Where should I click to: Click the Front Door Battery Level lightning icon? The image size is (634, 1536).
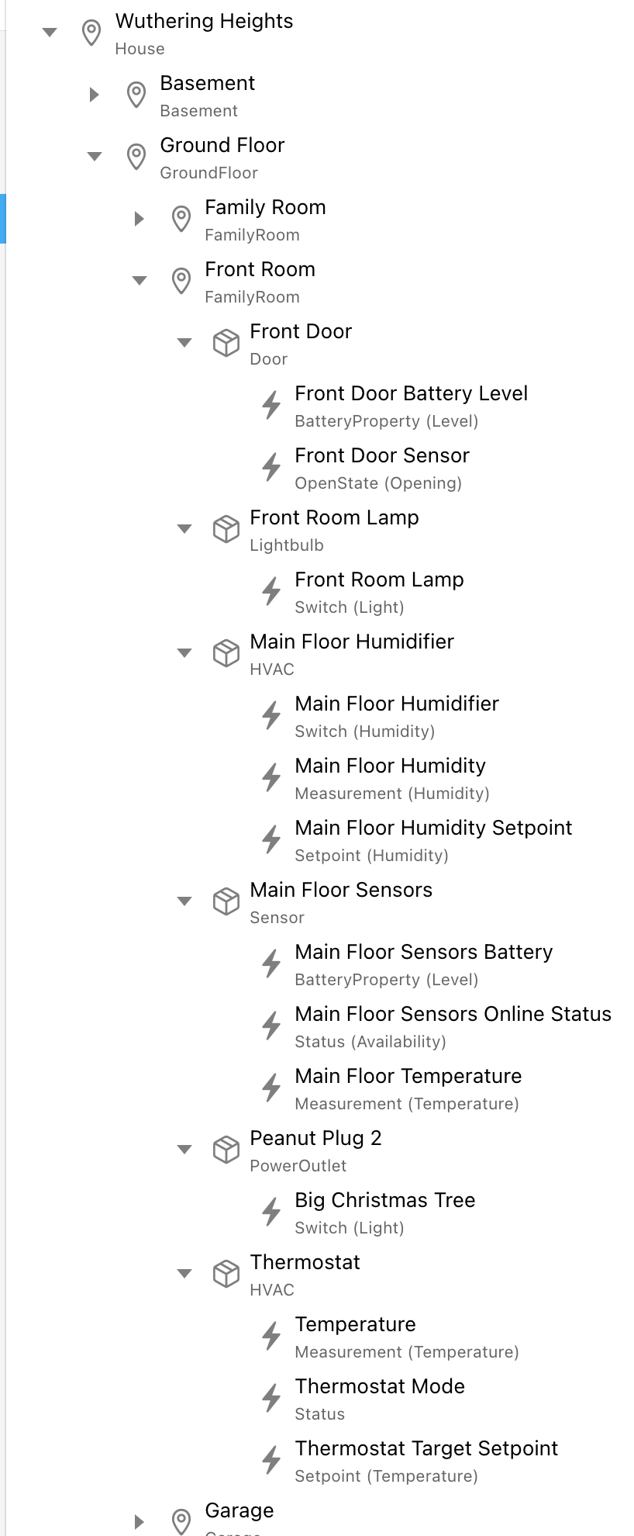point(271,405)
